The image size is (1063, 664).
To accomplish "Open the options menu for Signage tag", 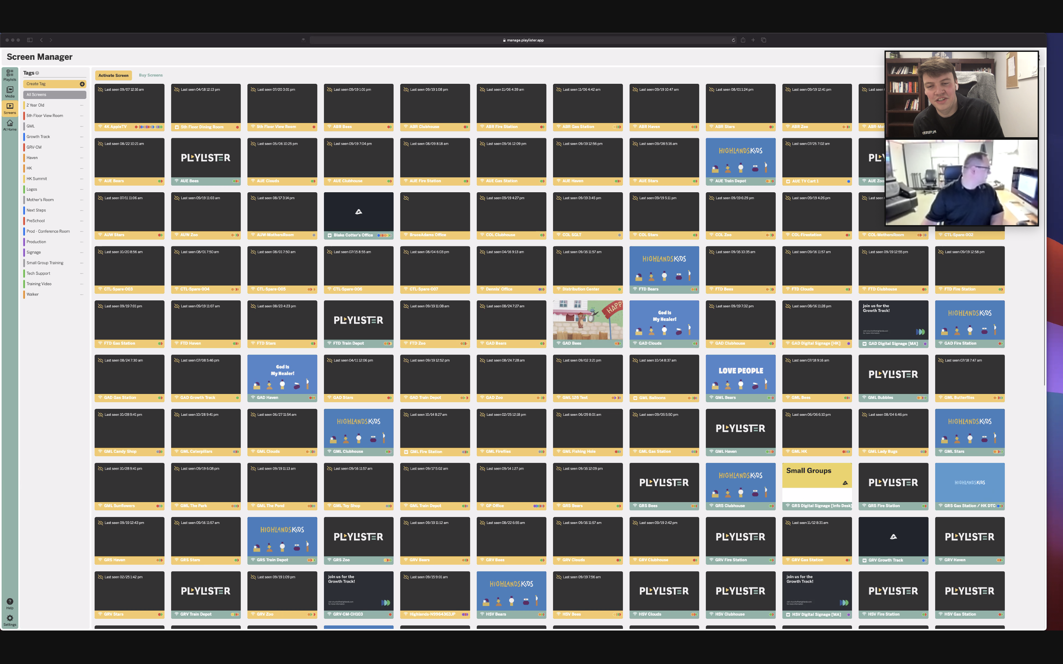I will coord(82,253).
